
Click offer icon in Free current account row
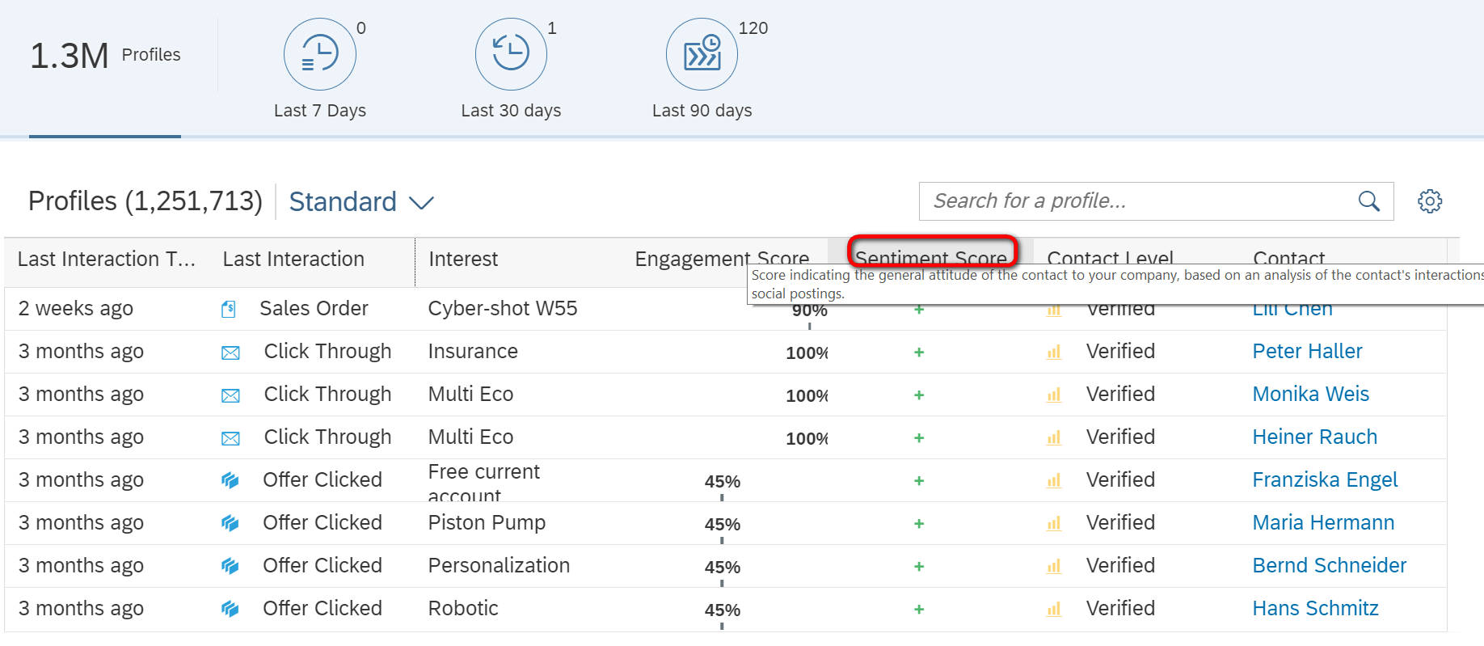[230, 480]
